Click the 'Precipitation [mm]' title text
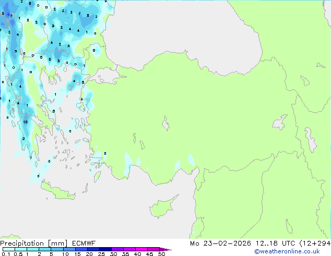331x256 pixels. pos(34,243)
